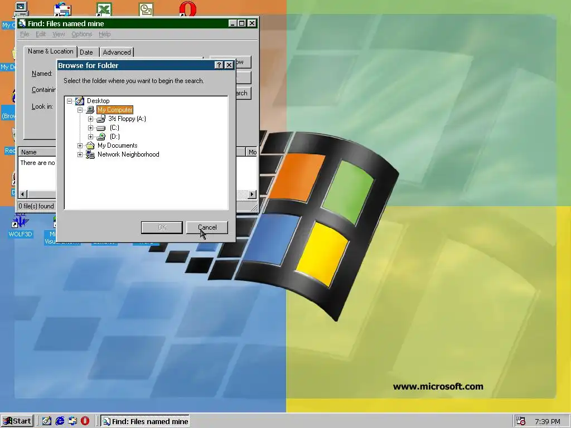Select the C: hard drive icon
The height and width of the screenshot is (428, 571).
coord(101,128)
